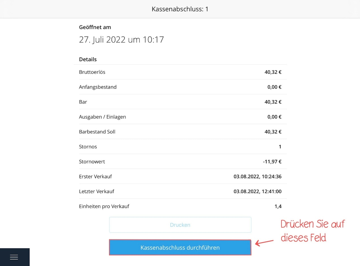Click Kassenabschluss durchführen button

pos(180,247)
